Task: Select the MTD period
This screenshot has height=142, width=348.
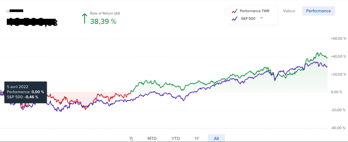Action: point(152,138)
